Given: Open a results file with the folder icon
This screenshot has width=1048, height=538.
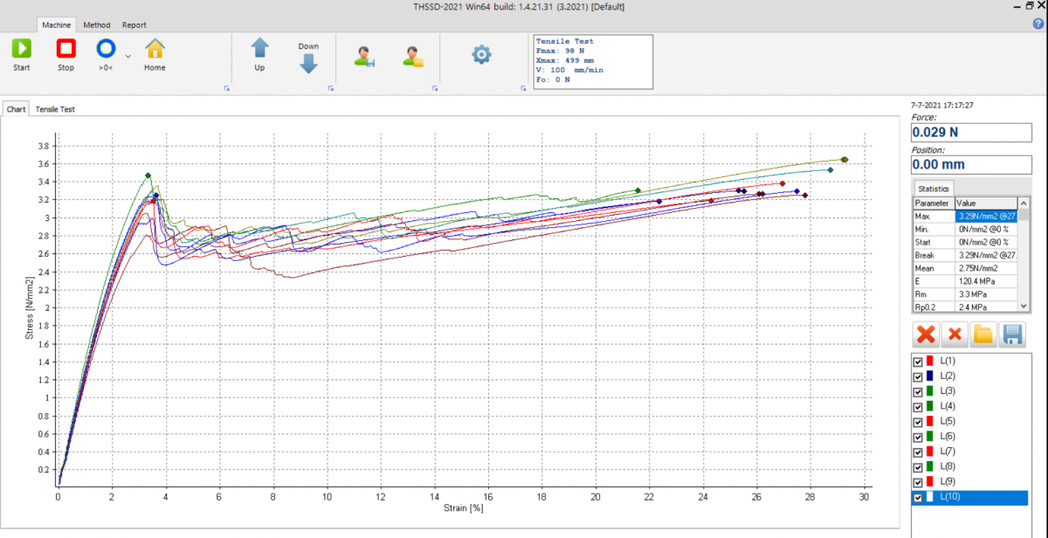Looking at the screenshot, I should 983,334.
